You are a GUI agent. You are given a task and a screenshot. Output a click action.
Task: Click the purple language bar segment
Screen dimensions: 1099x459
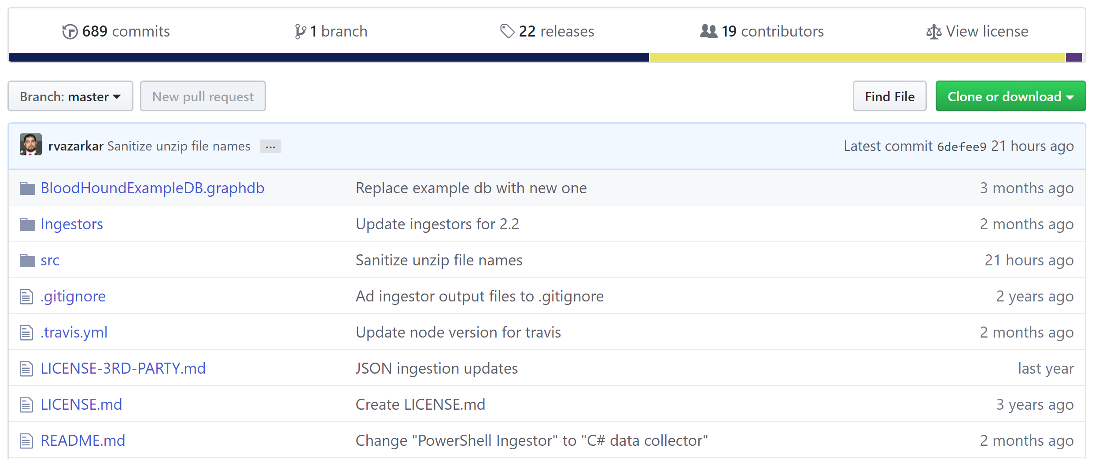point(1074,57)
